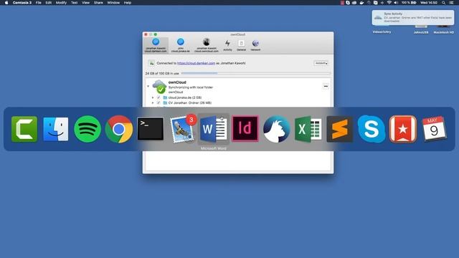Click the Skype status icon in menu bar
This screenshot has width=459, height=258.
[348, 3]
